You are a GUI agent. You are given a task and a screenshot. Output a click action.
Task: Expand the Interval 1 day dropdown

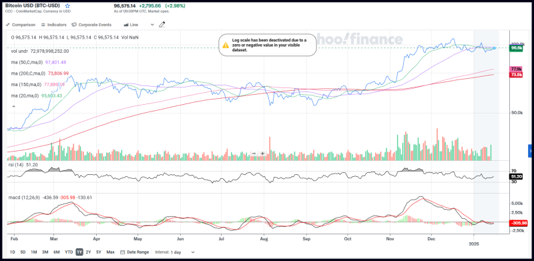(x=175, y=252)
